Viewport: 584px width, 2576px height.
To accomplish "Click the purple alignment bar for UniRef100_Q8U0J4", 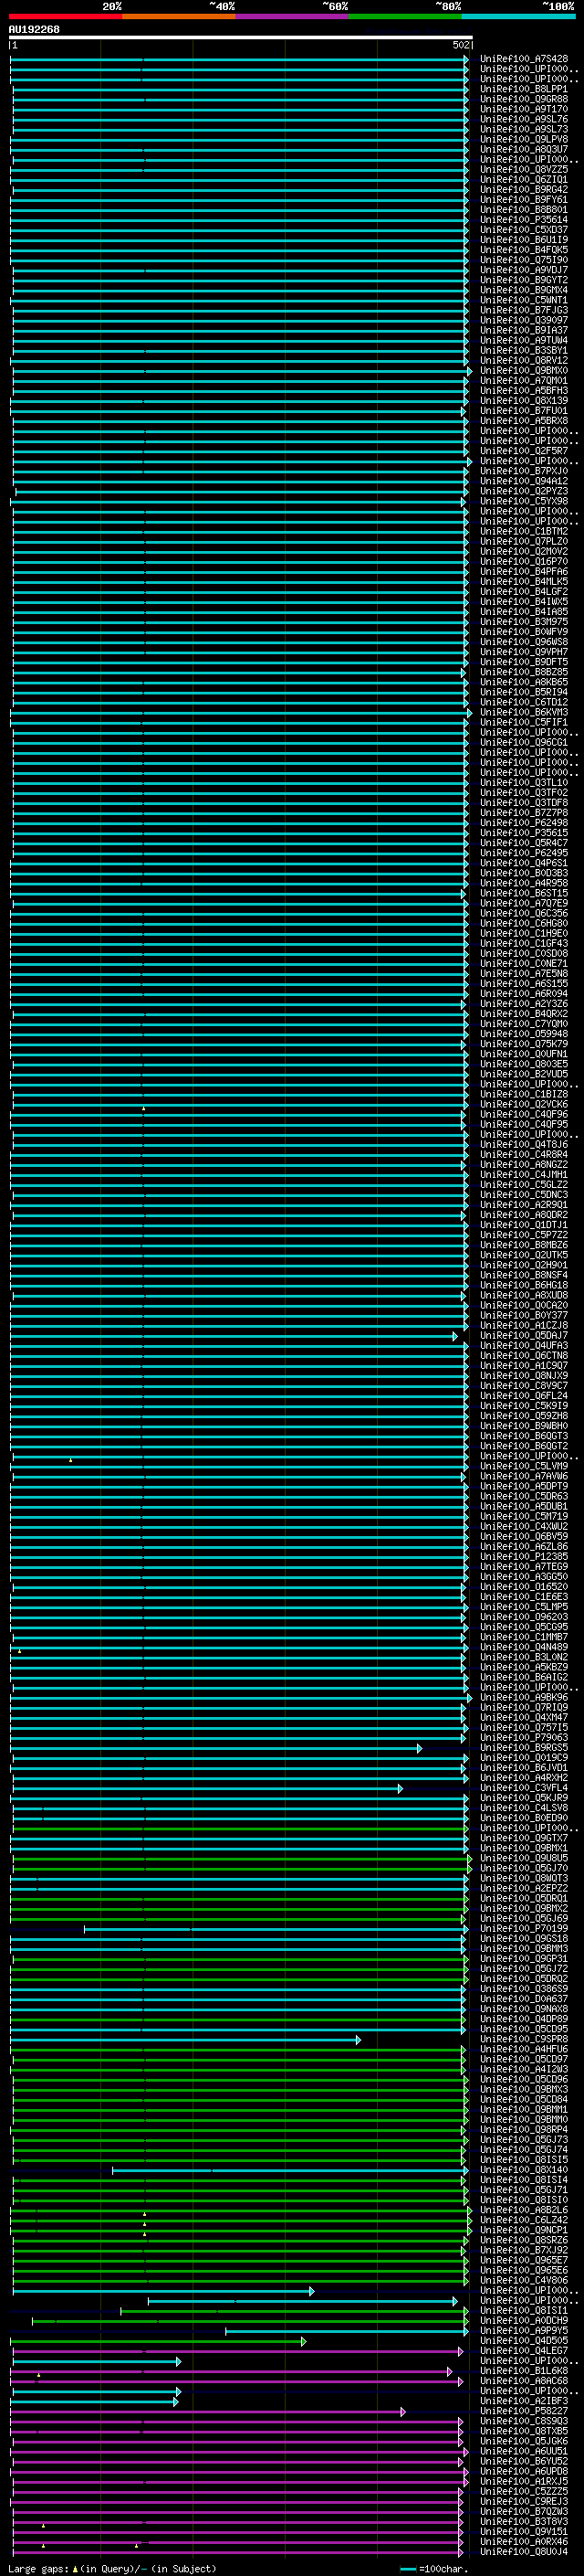I will click(x=236, y=2553).
